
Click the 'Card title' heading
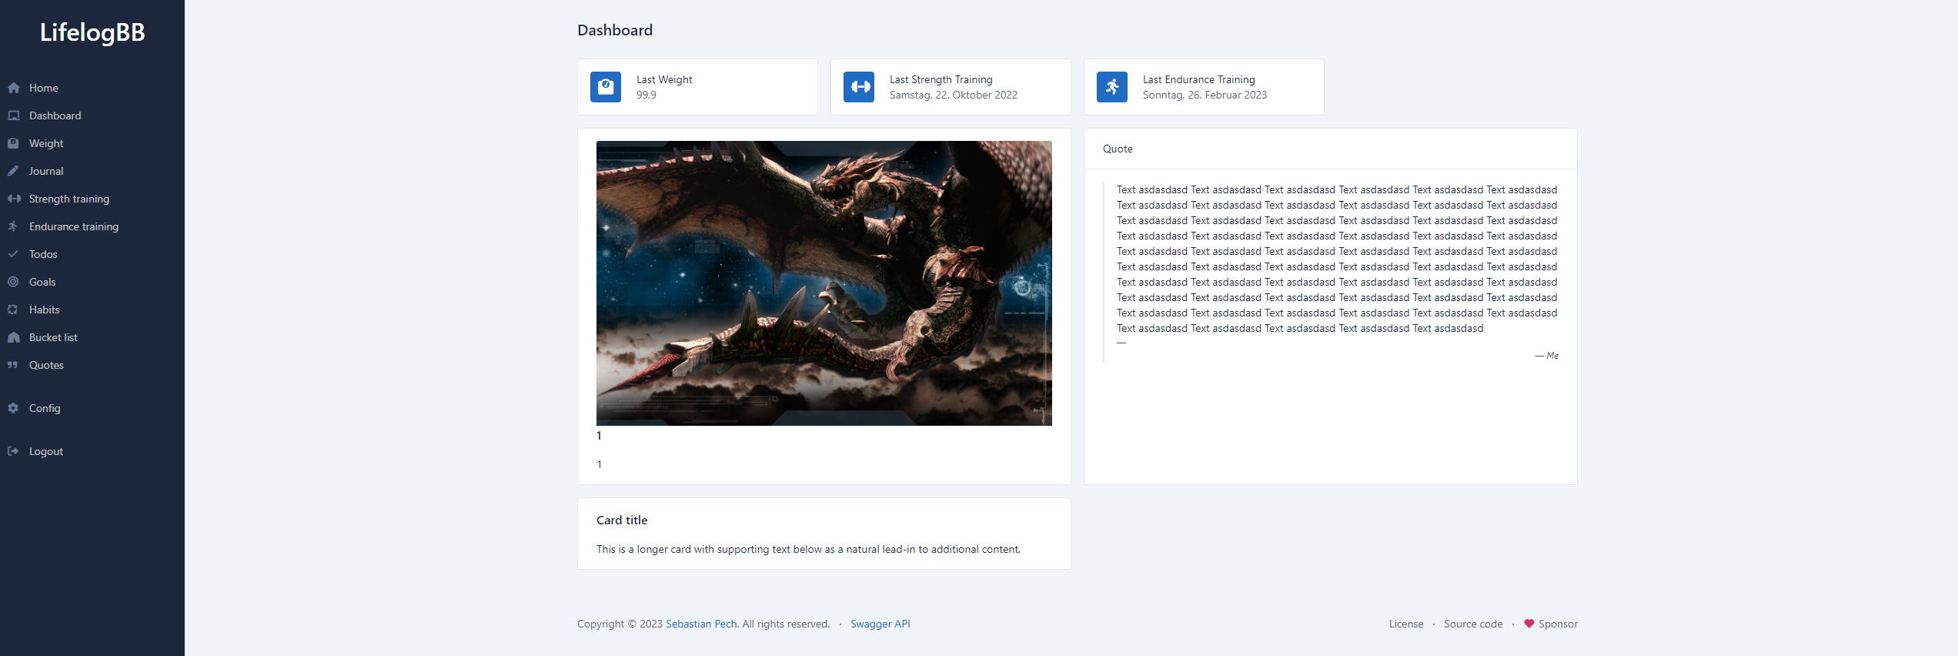click(x=622, y=520)
